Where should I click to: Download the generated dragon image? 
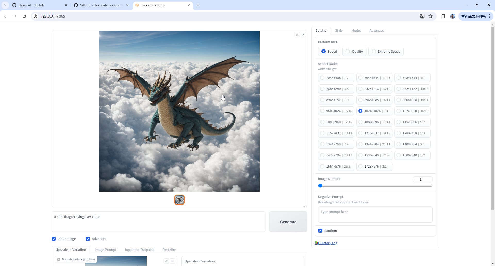click(x=297, y=35)
